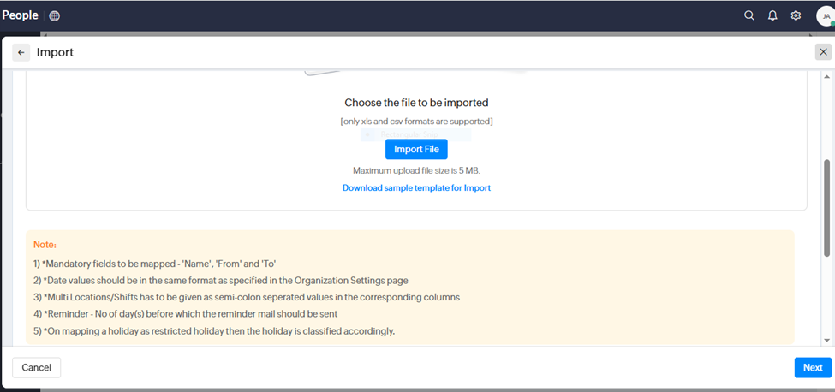
Task: Click the globe icon beside People
Action: [55, 15]
